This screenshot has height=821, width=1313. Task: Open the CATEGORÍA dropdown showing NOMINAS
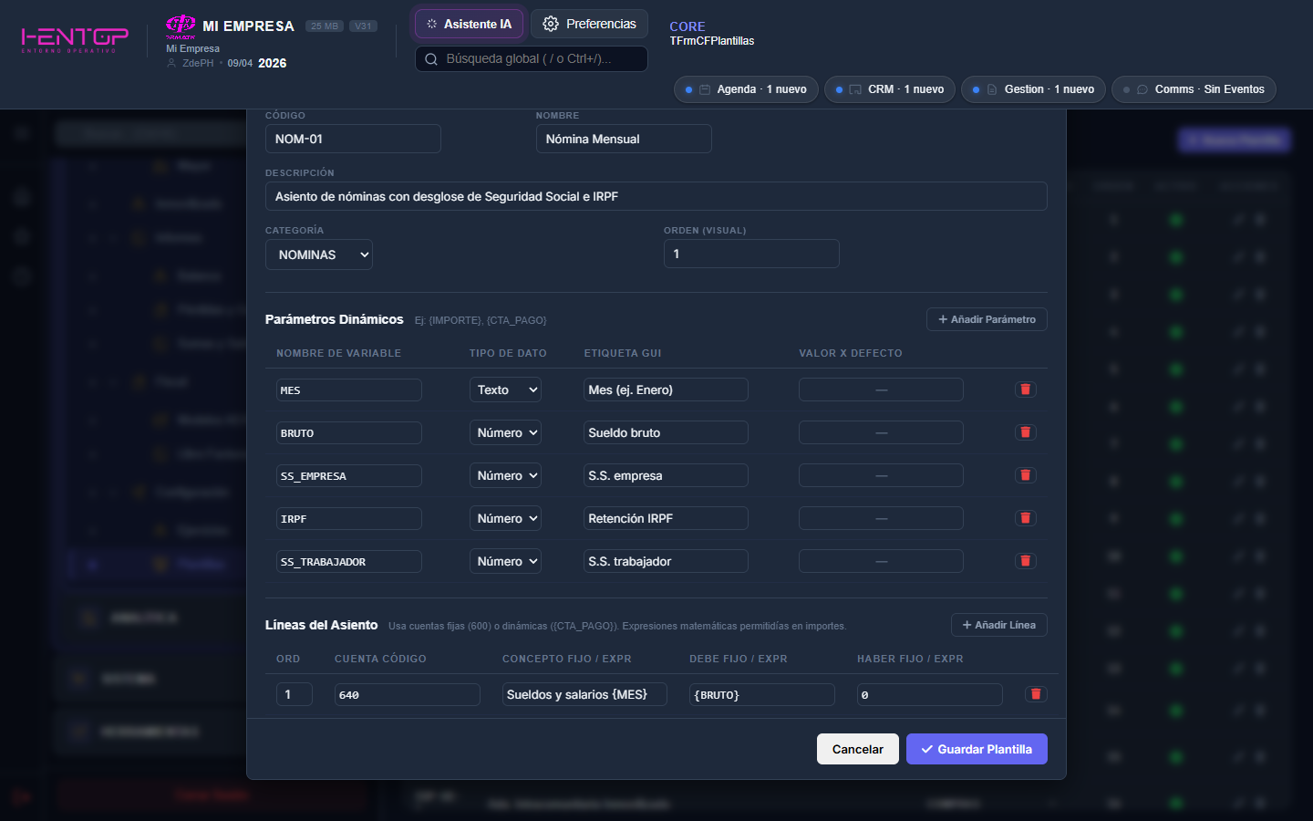coord(319,255)
